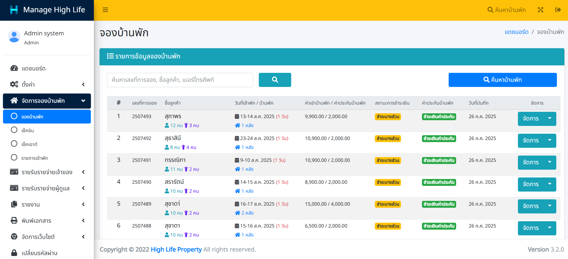Click the blue ค้นหาบ้านพัก button
This screenshot has width=568, height=259.
click(502, 80)
